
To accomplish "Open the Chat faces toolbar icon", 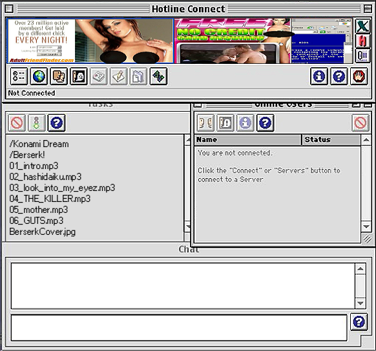I will tap(59, 76).
